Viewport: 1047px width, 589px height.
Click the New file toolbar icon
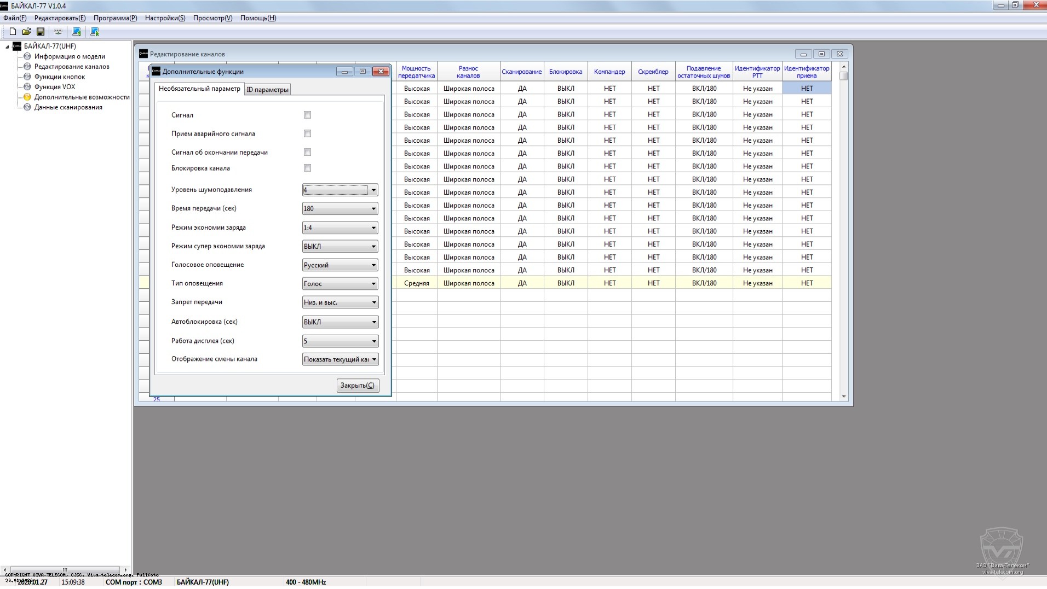(13, 32)
